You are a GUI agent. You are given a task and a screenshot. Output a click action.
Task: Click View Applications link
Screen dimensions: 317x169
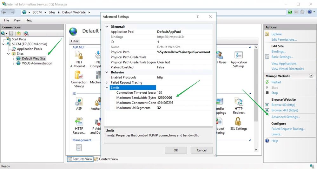(x=284, y=63)
